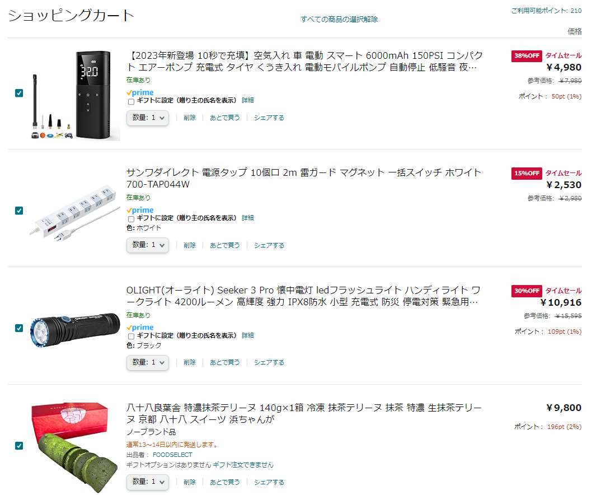Viewport: 592px width, 495px height.
Task: Open the FOODSELECT seller link
Action: pyautogui.click(x=172, y=455)
